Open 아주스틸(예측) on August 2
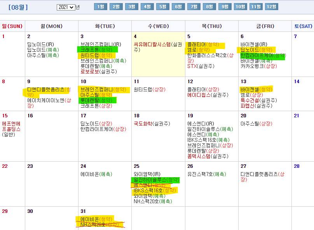Screen dimensions: 314x230 point(43,55)
